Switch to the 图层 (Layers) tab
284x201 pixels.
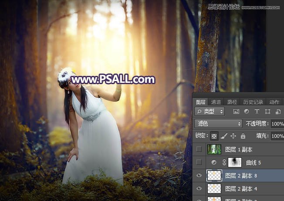point(200,102)
